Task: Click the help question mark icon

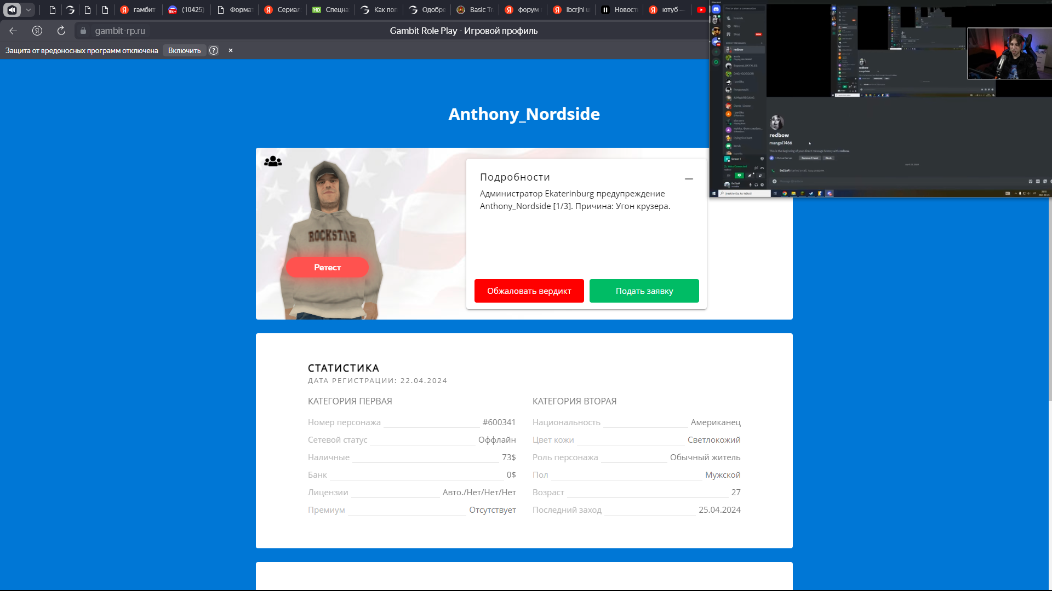Action: click(214, 50)
